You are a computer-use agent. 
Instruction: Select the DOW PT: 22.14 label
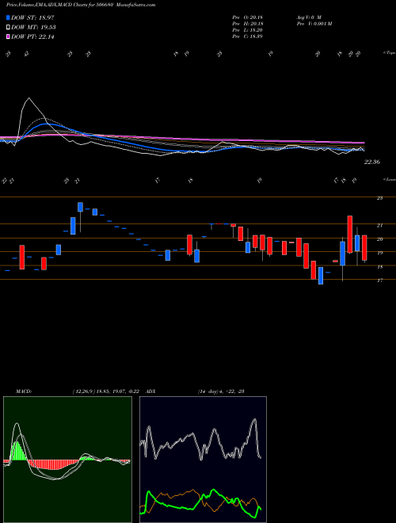click(x=32, y=36)
